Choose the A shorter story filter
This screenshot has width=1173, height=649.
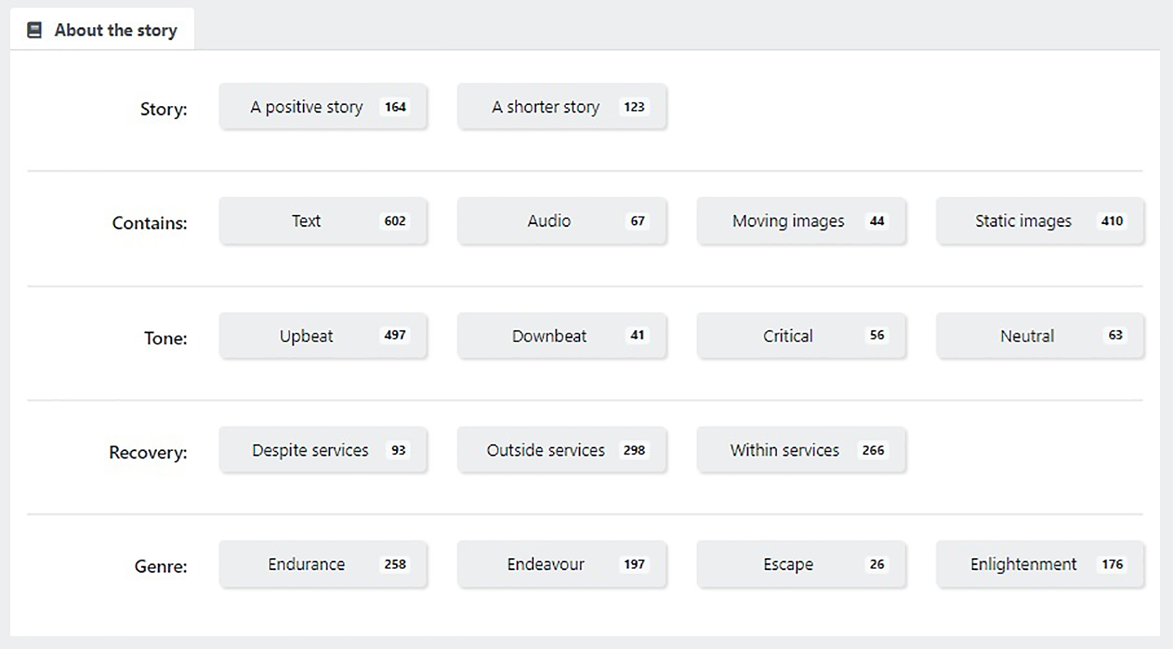pos(561,107)
